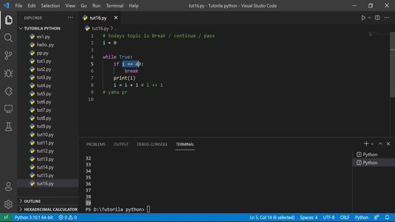Open run button dropdown arrow
This screenshot has height=222, width=395.
(369, 18)
